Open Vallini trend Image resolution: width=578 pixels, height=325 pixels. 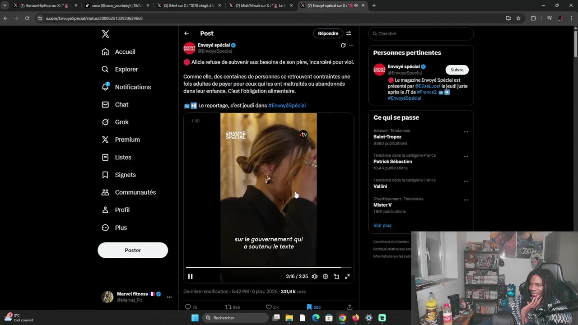[380, 186]
